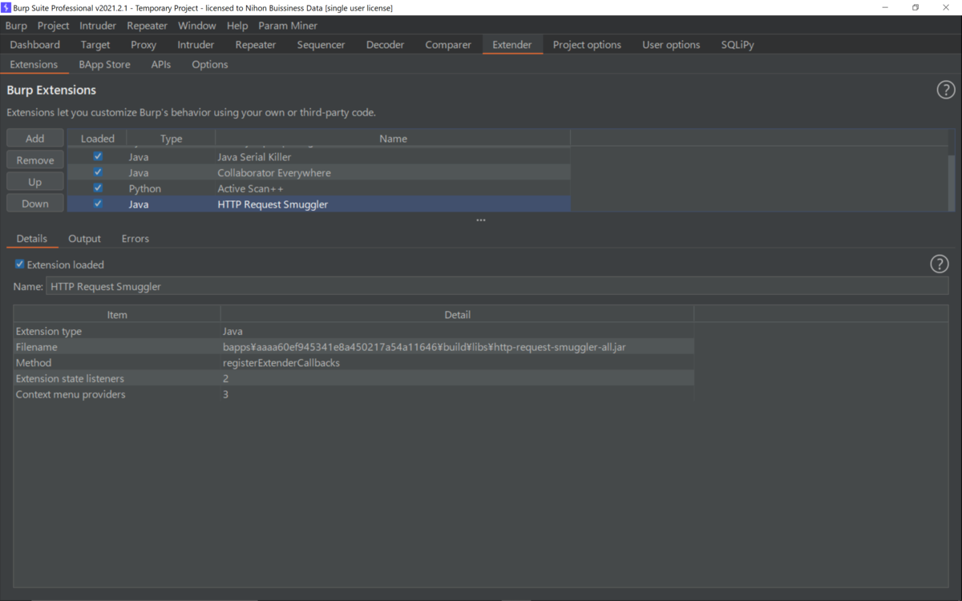962x601 pixels.
Task: Click the Filename jar path cell
Action: [x=457, y=347]
